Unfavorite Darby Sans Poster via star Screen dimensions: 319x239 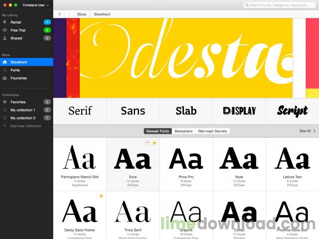[101, 196]
